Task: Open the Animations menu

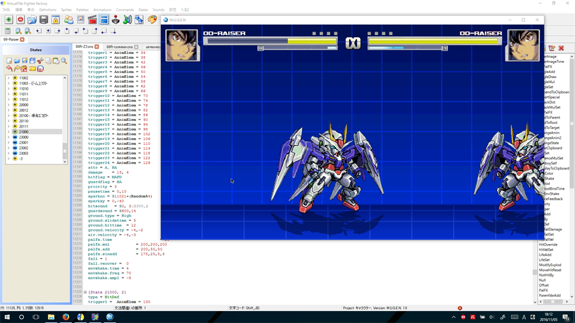Action: (102, 10)
